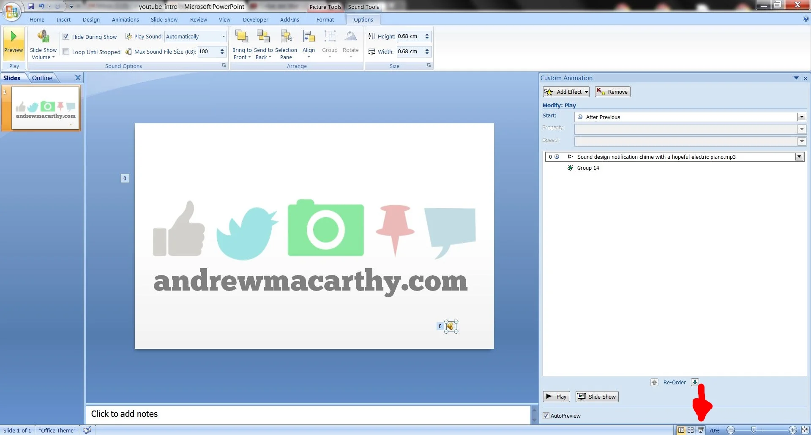The width and height of the screenshot is (811, 435).
Task: Click spell check icon in status bar
Action: [x=87, y=430]
